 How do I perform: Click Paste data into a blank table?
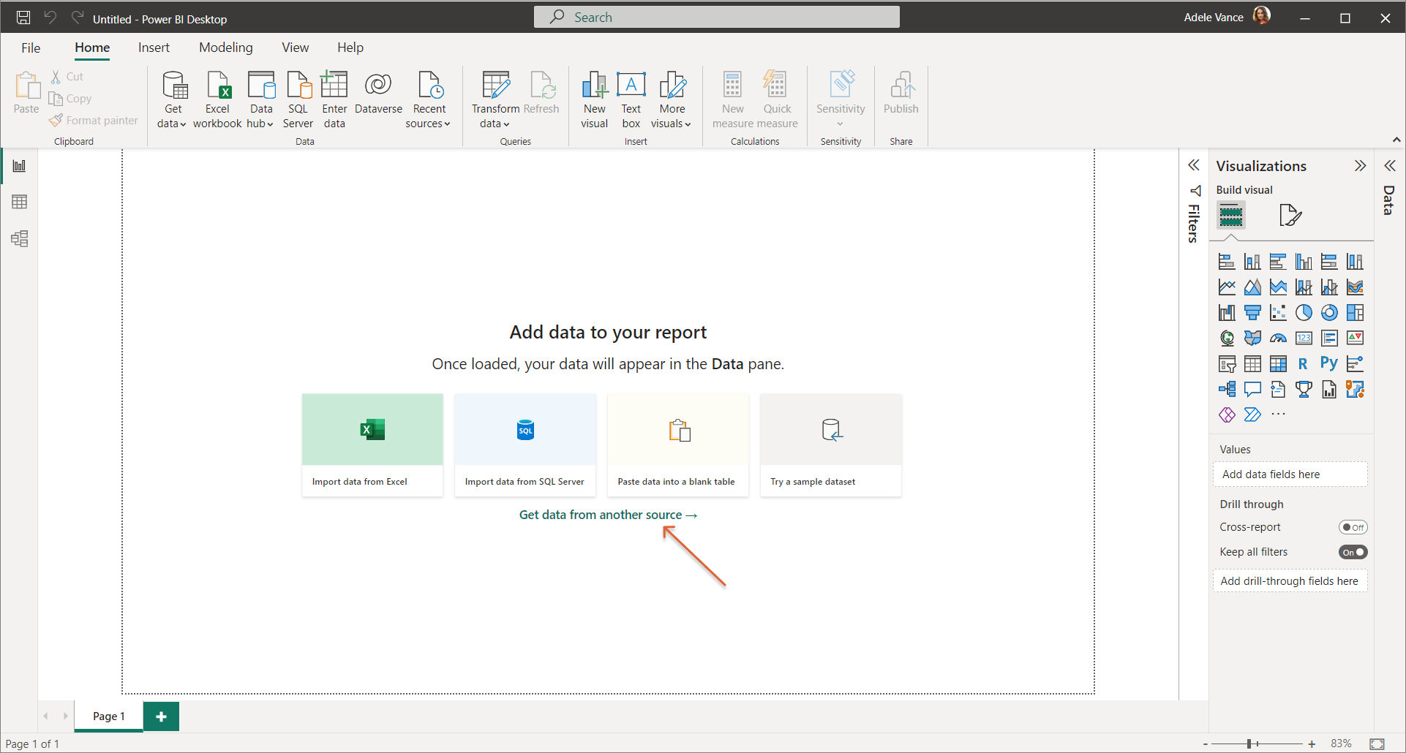click(678, 445)
